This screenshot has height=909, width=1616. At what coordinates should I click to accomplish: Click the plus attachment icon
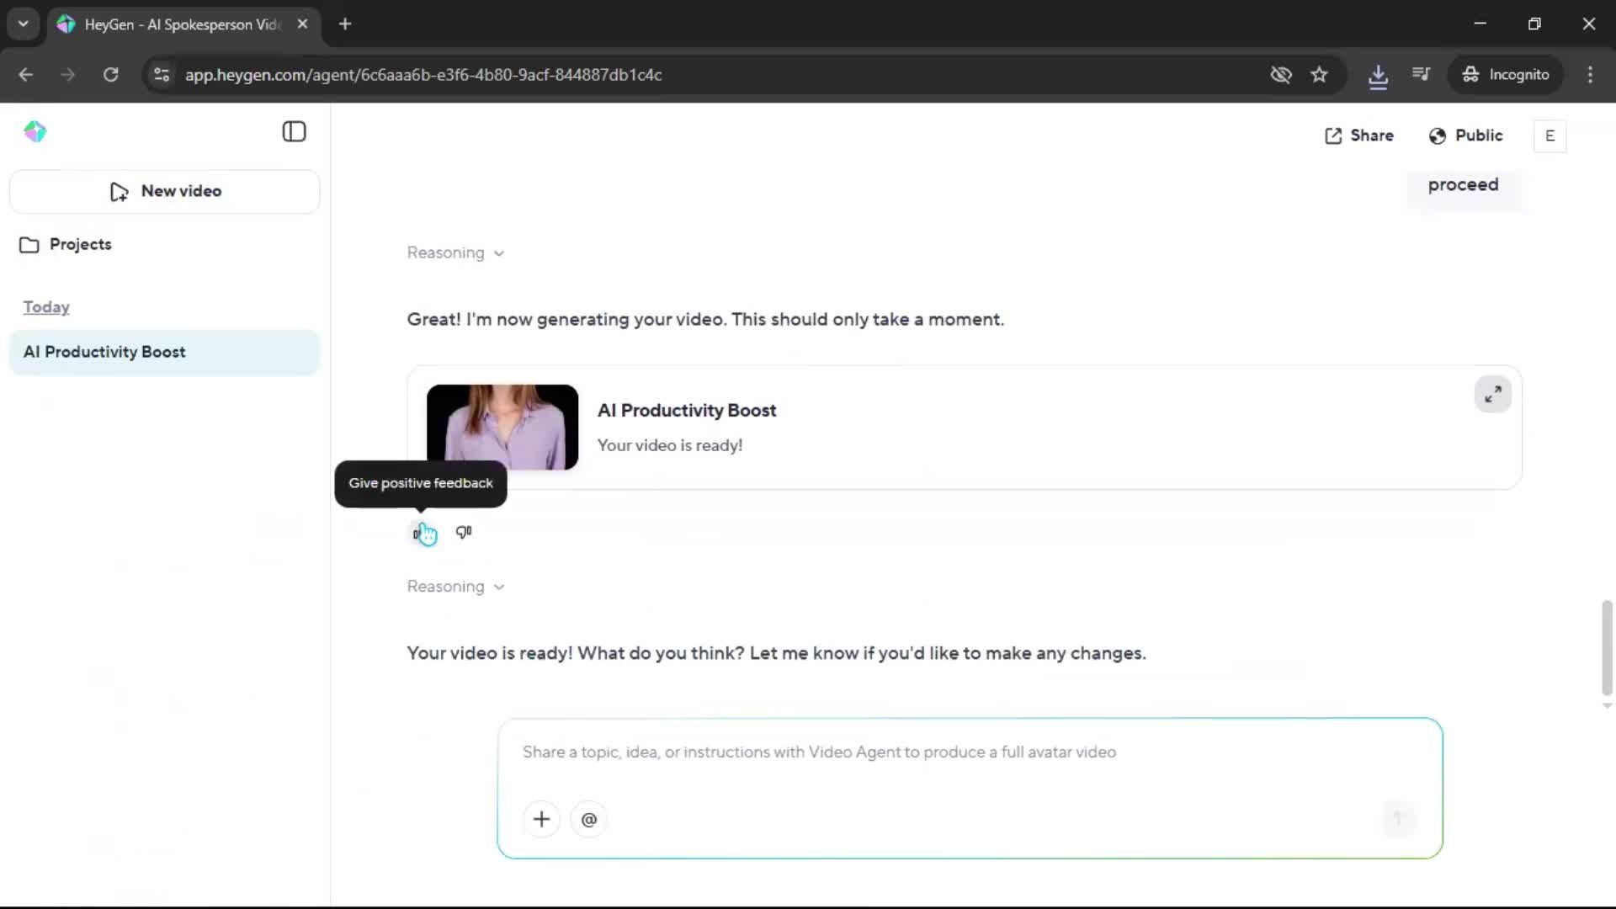[541, 819]
